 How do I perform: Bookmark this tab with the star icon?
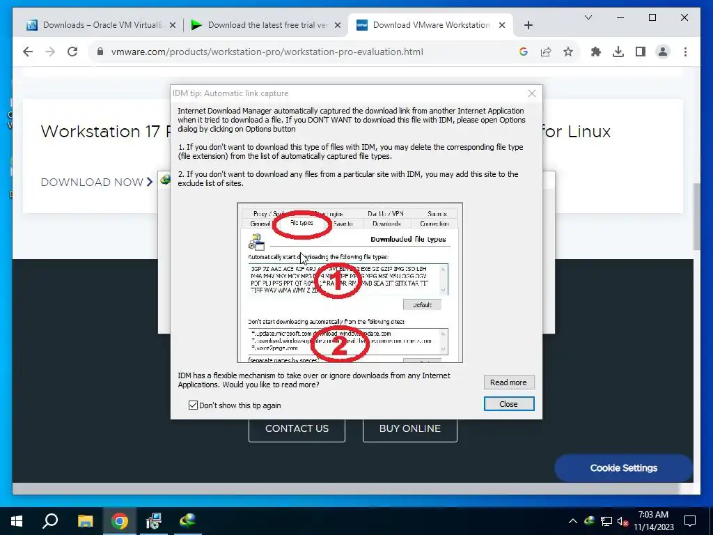568,52
